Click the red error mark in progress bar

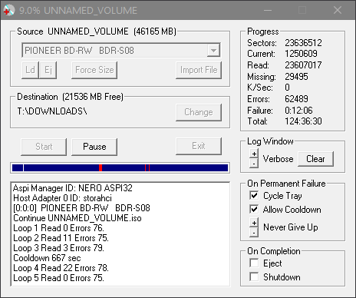(x=101, y=168)
